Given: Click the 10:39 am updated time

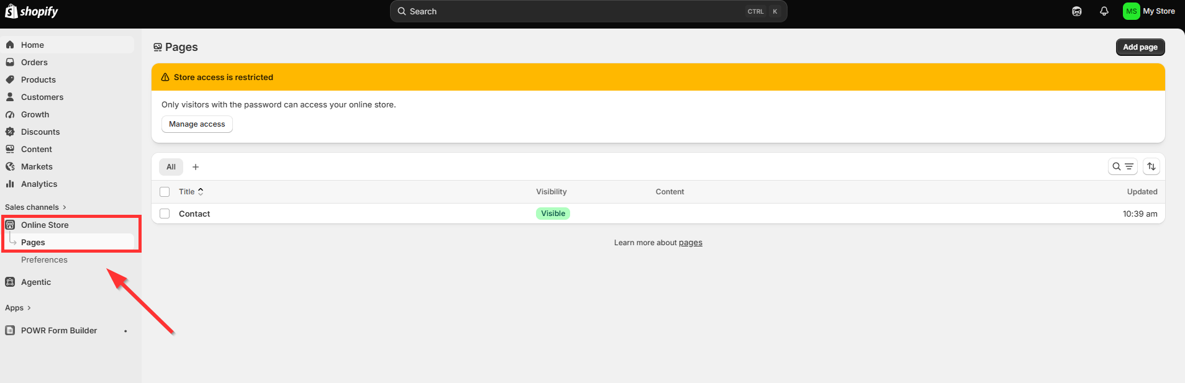Looking at the screenshot, I should pyautogui.click(x=1140, y=214).
